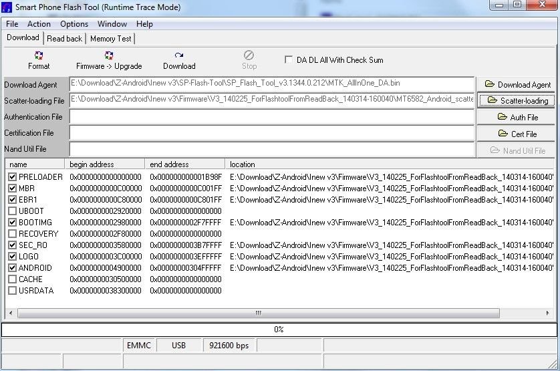The height and width of the screenshot is (371, 560).
Task: Uncheck the BOOTIMG partition
Action: pos(13,223)
